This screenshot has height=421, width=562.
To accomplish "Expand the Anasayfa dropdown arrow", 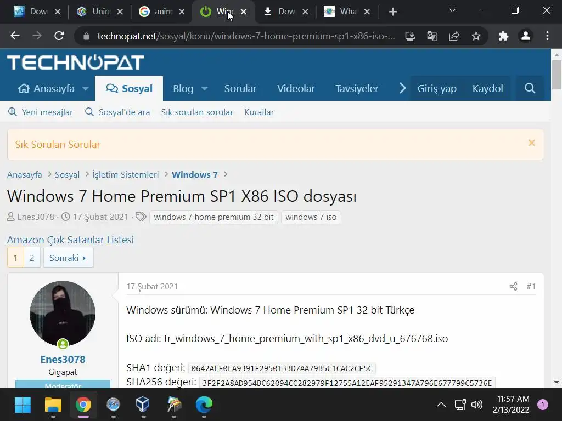I will click(x=85, y=88).
